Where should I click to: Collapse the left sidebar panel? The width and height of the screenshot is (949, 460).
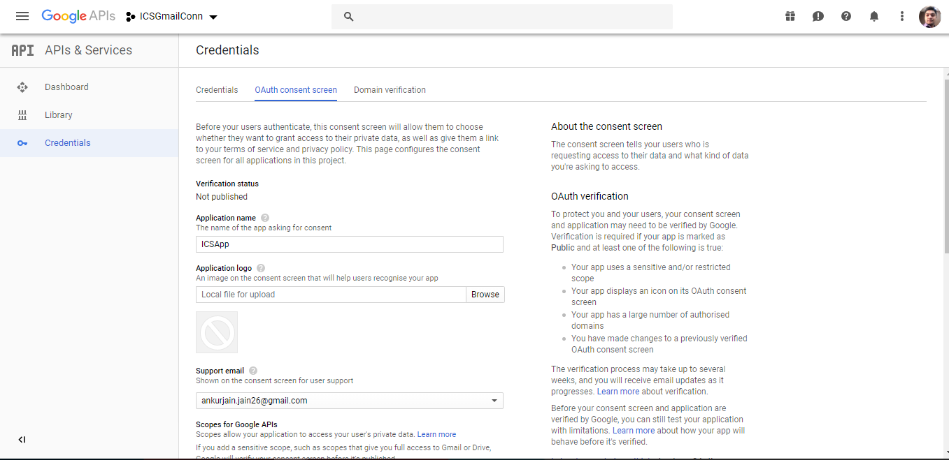click(x=22, y=439)
